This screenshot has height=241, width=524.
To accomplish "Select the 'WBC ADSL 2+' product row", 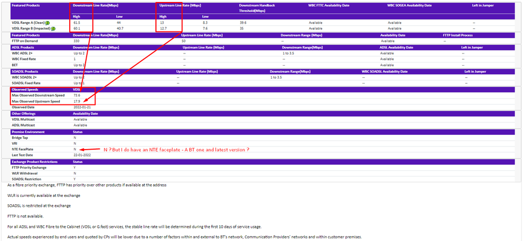I will (x=22, y=53).
